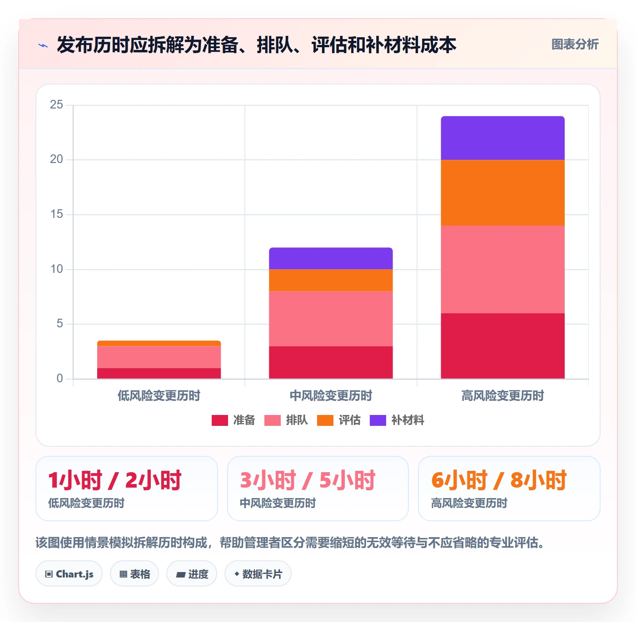Click the 图表分析 label in the header

(x=575, y=44)
